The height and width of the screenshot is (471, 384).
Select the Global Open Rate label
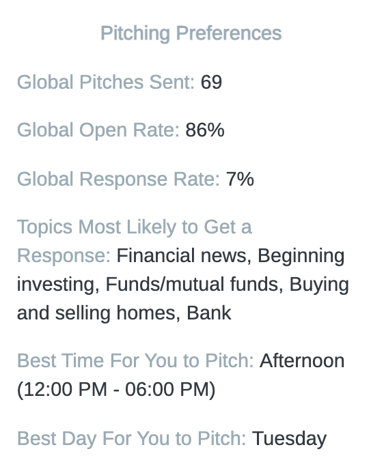[x=98, y=130]
